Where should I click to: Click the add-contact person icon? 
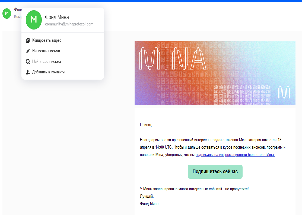click(x=28, y=72)
